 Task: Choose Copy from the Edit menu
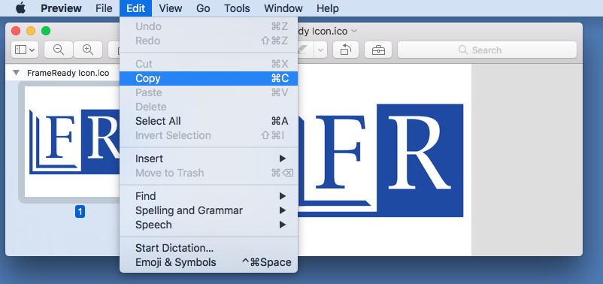(x=208, y=78)
